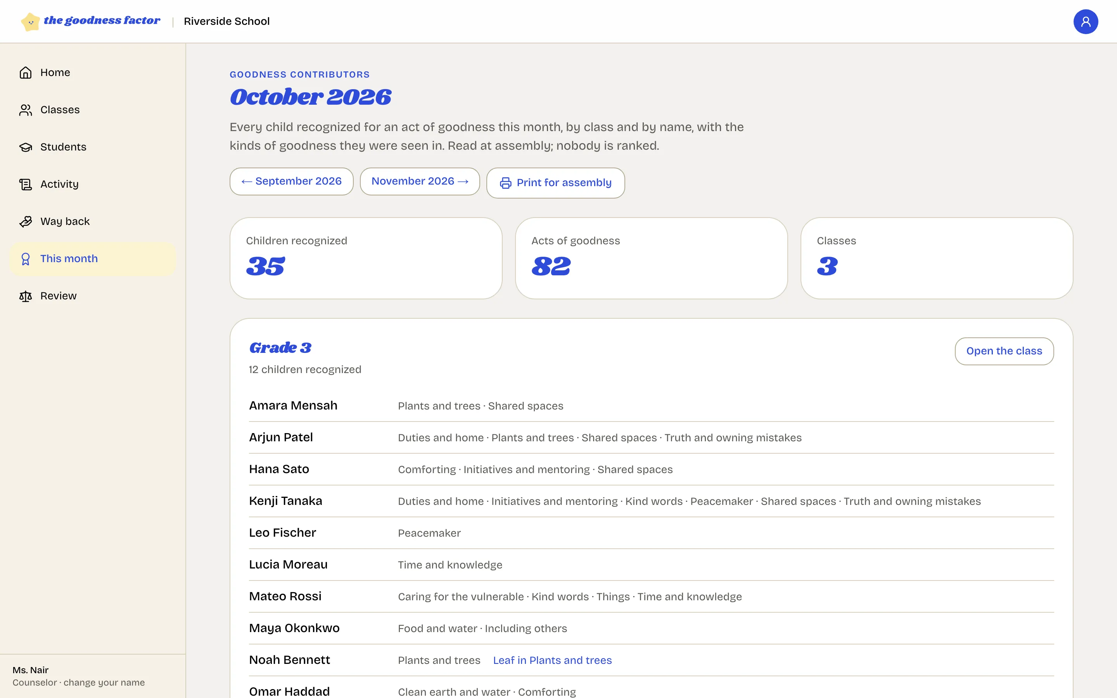Viewport: 1117px width, 698px height.
Task: Click Leo Fischer's name
Action: 282,533
